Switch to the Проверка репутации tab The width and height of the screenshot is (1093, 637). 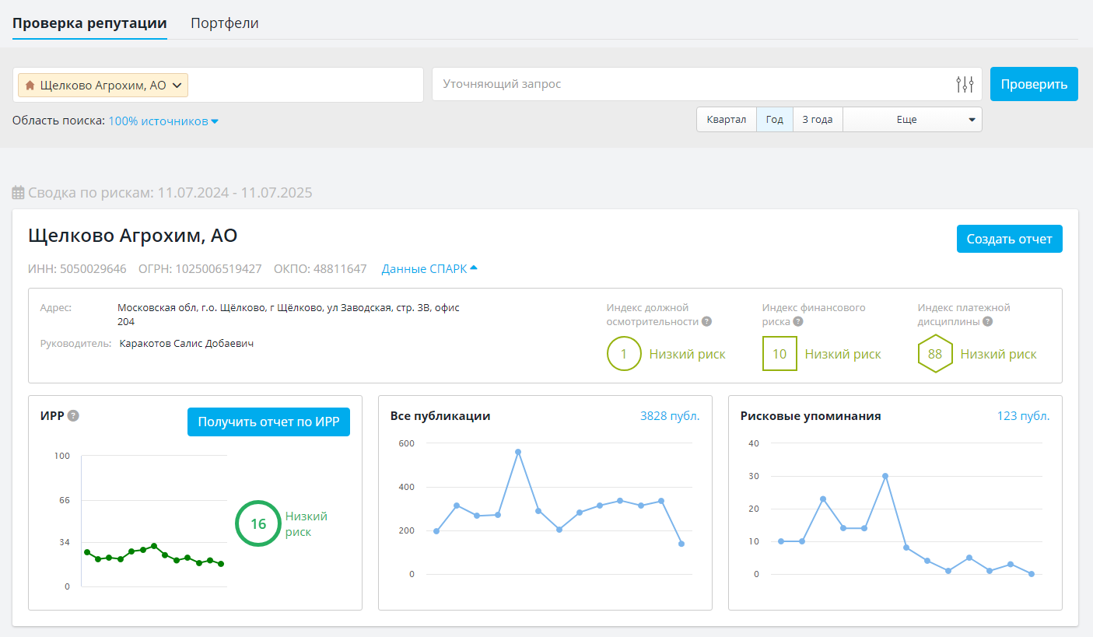click(89, 23)
